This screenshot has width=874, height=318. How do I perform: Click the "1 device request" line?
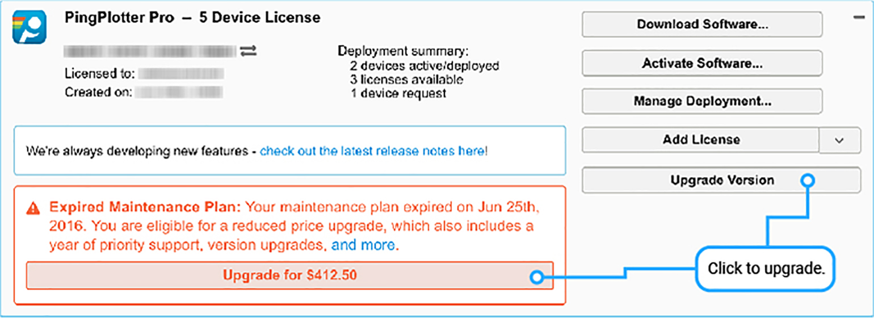pyautogui.click(x=398, y=93)
